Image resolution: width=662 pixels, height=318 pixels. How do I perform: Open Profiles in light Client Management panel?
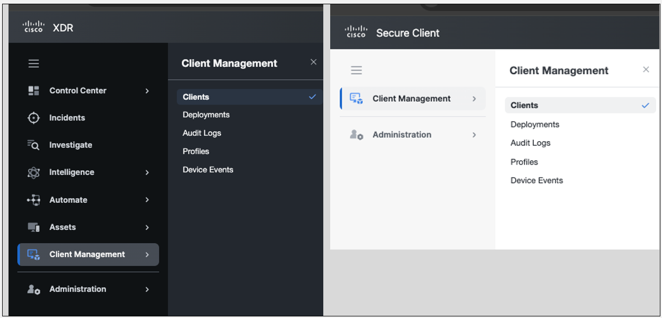click(524, 162)
